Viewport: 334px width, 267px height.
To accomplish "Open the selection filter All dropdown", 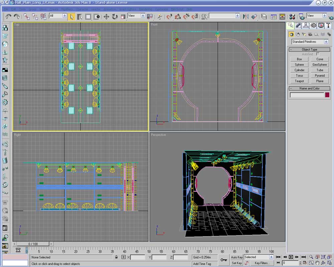I will [58, 16].
